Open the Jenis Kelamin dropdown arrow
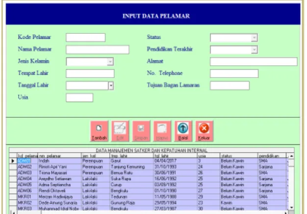 tap(110, 61)
